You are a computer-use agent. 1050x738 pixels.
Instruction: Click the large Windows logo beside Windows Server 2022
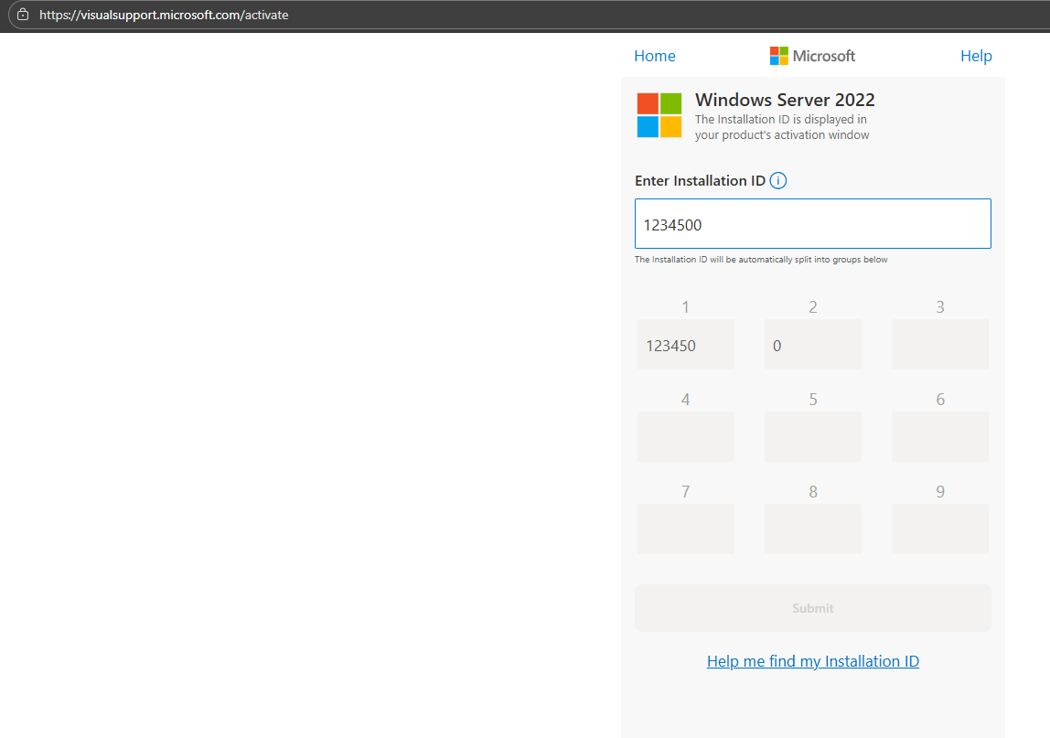(x=659, y=115)
